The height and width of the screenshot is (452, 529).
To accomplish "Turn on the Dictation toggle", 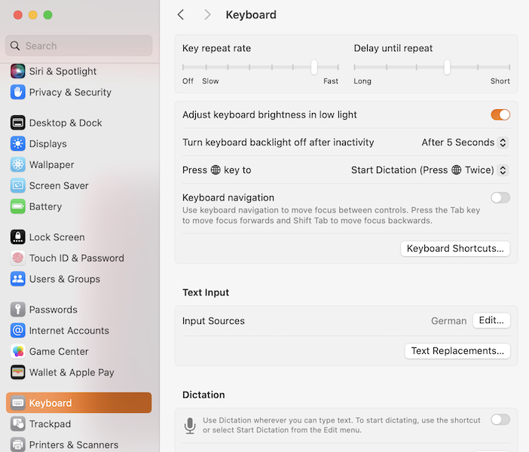I will pyautogui.click(x=500, y=420).
